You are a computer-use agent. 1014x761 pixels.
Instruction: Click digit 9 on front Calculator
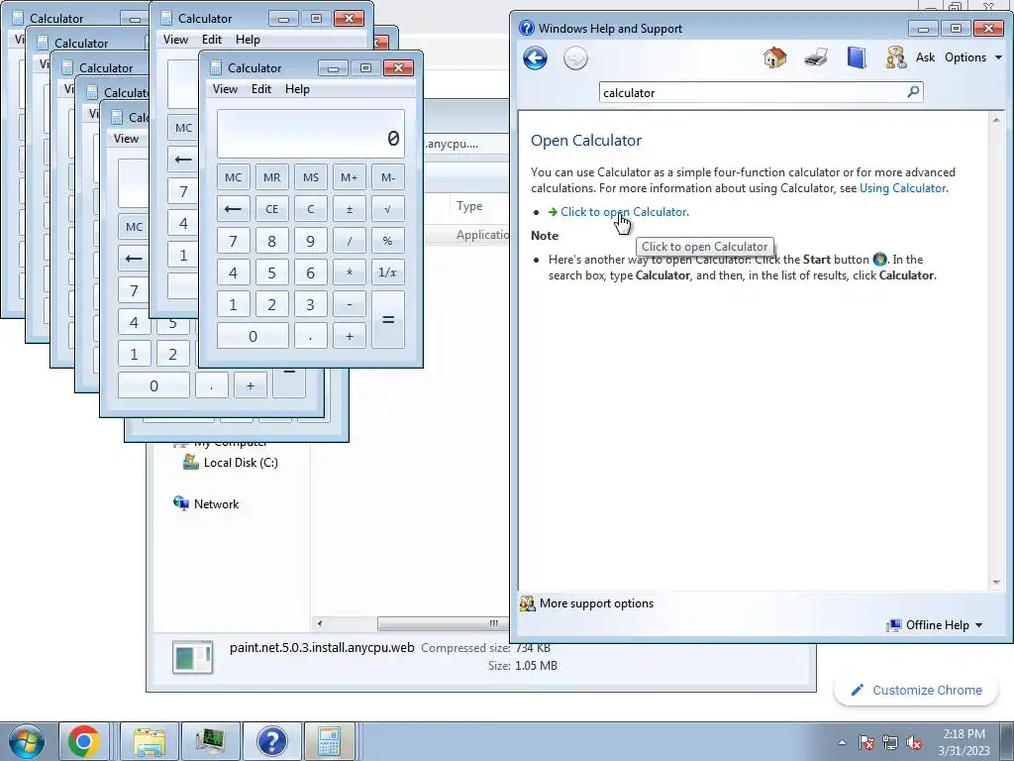pos(310,241)
